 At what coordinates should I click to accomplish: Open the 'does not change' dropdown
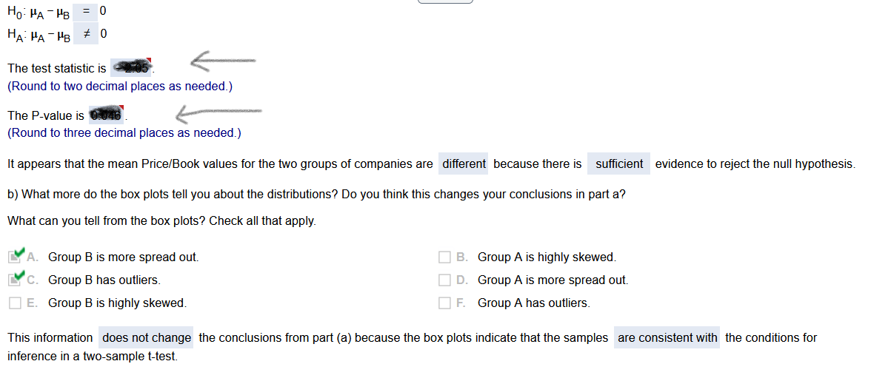point(146,338)
